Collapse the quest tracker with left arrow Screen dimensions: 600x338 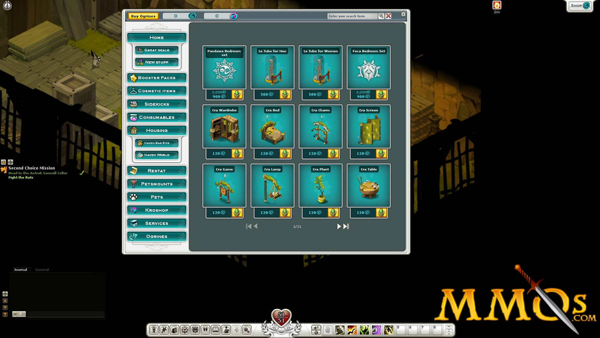click(x=3, y=162)
